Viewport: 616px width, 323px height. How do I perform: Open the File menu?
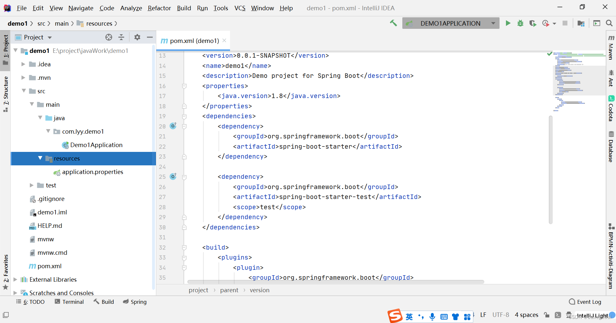pos(21,8)
